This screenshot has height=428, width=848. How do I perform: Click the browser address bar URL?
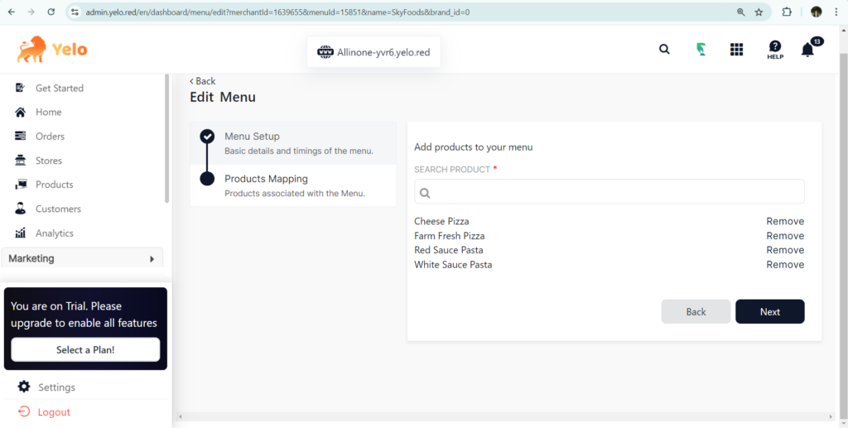277,12
